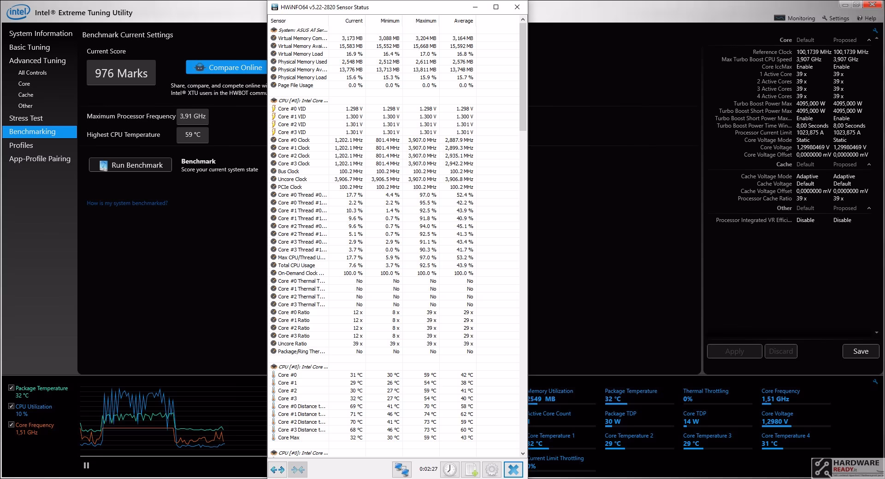
Task: Reset HWiNFO min/max with the clock icon
Action: click(449, 470)
